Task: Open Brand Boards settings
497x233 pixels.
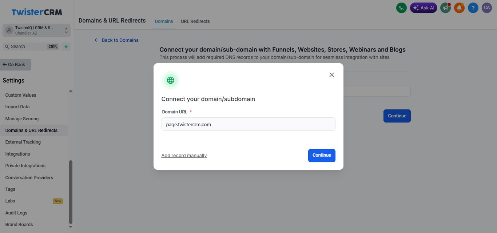Action: 19,224
